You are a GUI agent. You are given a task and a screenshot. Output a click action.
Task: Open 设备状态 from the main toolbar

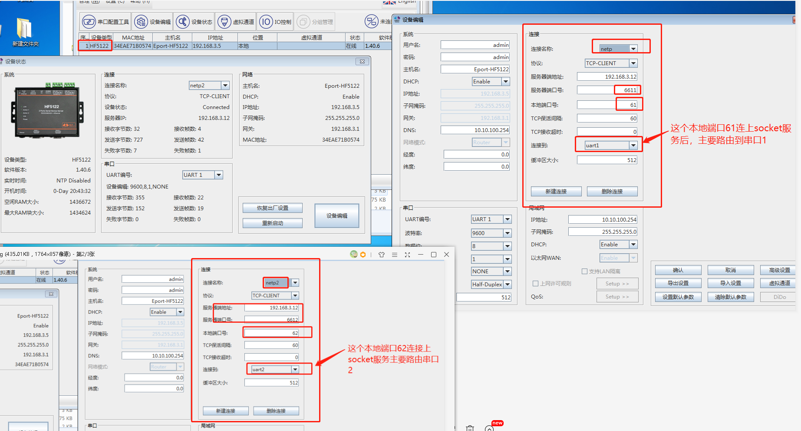pos(194,22)
